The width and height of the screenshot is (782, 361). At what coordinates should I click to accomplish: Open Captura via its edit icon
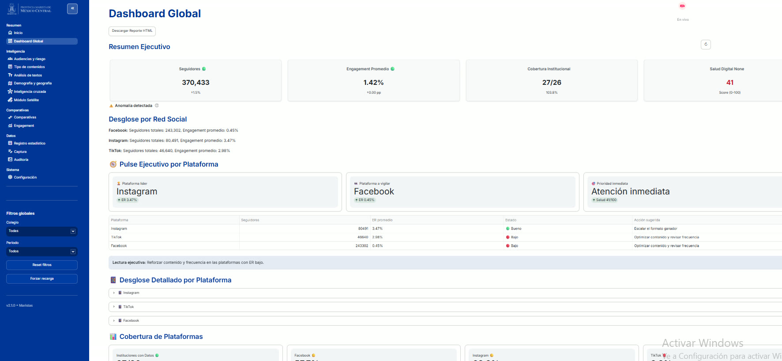pyautogui.click(x=10, y=151)
